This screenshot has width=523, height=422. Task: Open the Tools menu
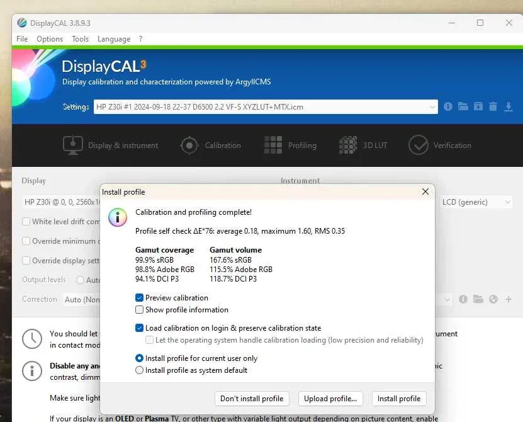click(81, 39)
